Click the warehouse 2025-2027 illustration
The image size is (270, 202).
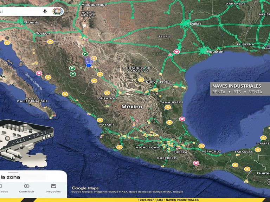[26, 143]
